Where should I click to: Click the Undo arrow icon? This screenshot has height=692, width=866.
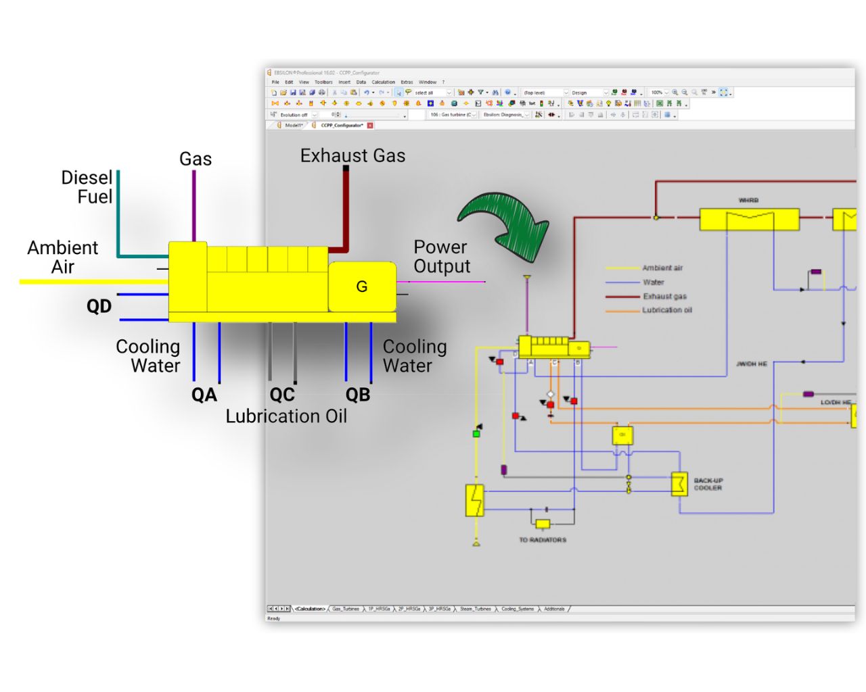click(366, 93)
